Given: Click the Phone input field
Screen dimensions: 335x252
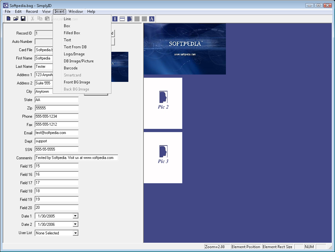Looking at the screenshot, I should click(56, 116).
